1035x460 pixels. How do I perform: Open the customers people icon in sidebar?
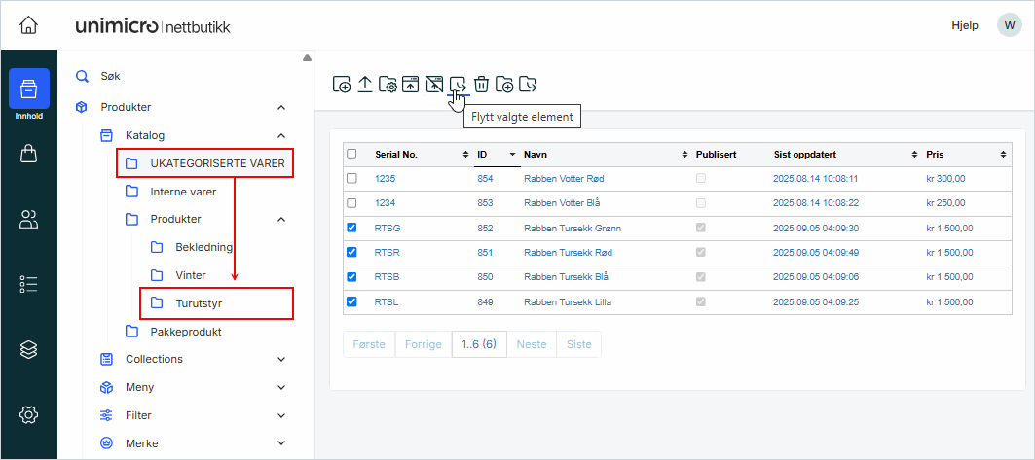coord(29,219)
